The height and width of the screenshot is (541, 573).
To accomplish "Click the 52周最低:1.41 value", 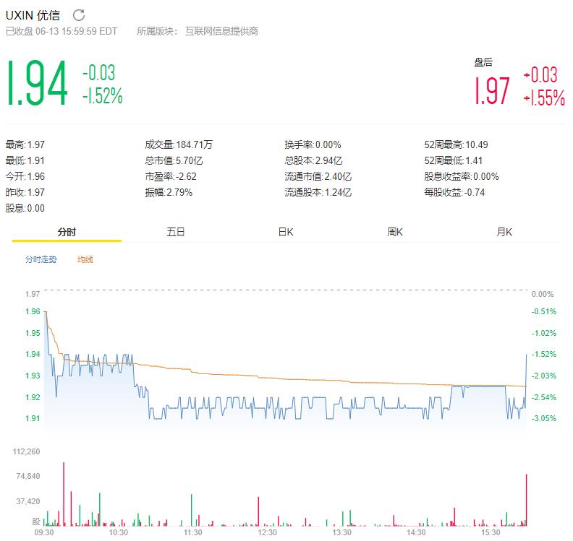I will coord(454,160).
